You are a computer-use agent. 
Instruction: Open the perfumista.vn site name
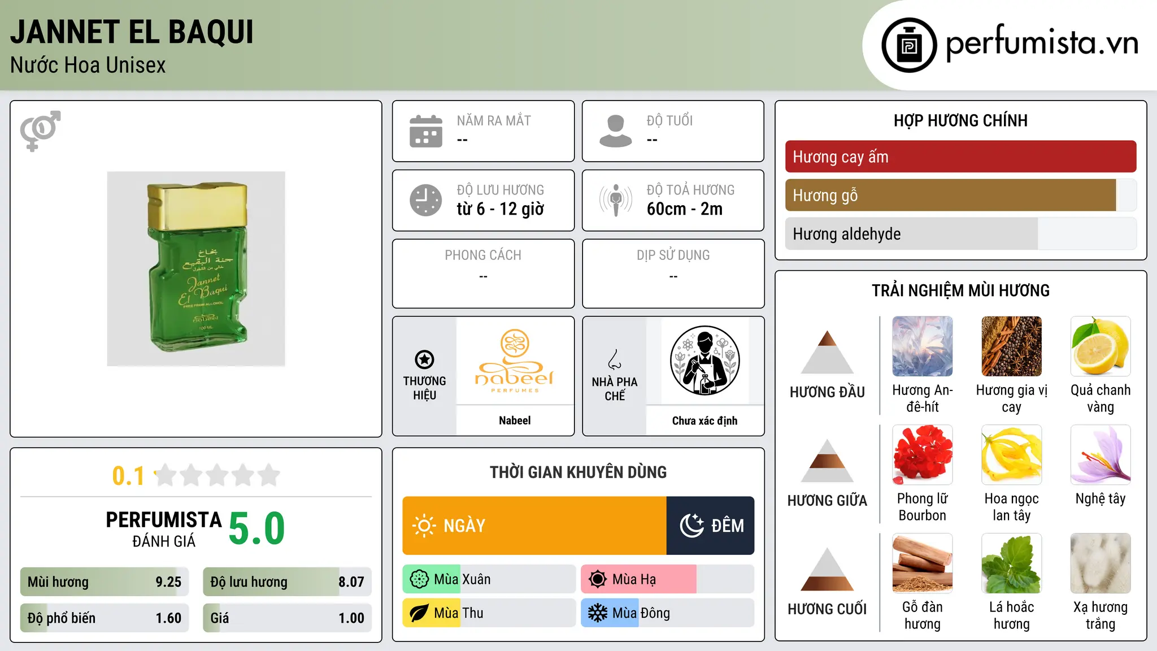point(1042,44)
